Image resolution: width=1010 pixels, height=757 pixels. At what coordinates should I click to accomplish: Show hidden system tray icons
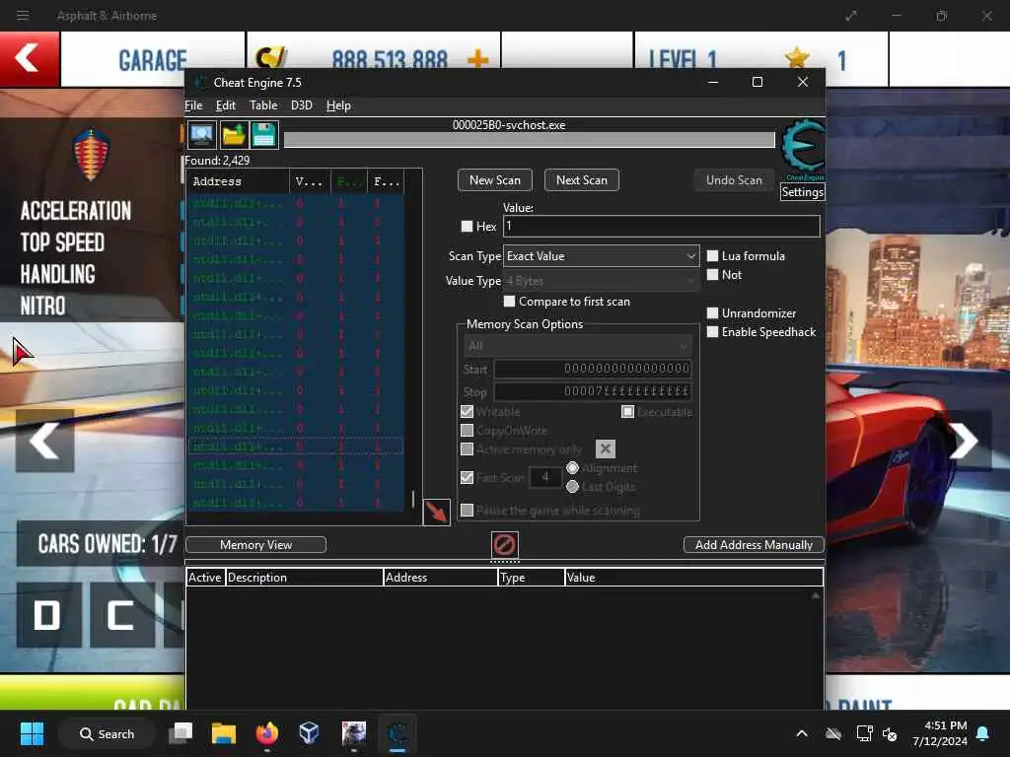click(802, 733)
